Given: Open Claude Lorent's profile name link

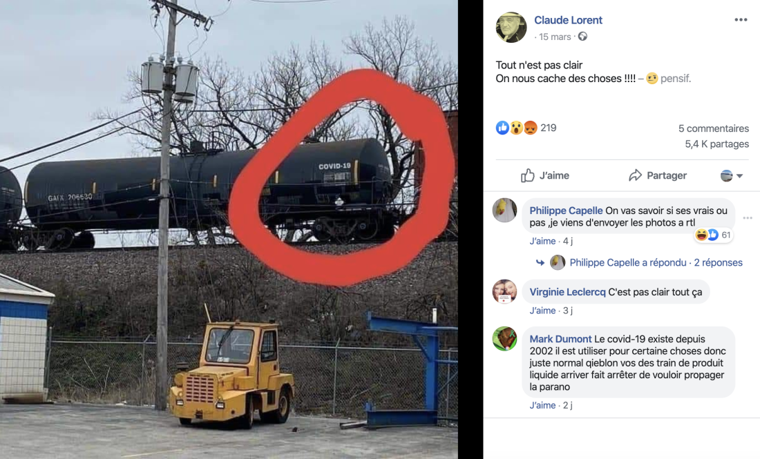Looking at the screenshot, I should click(568, 20).
